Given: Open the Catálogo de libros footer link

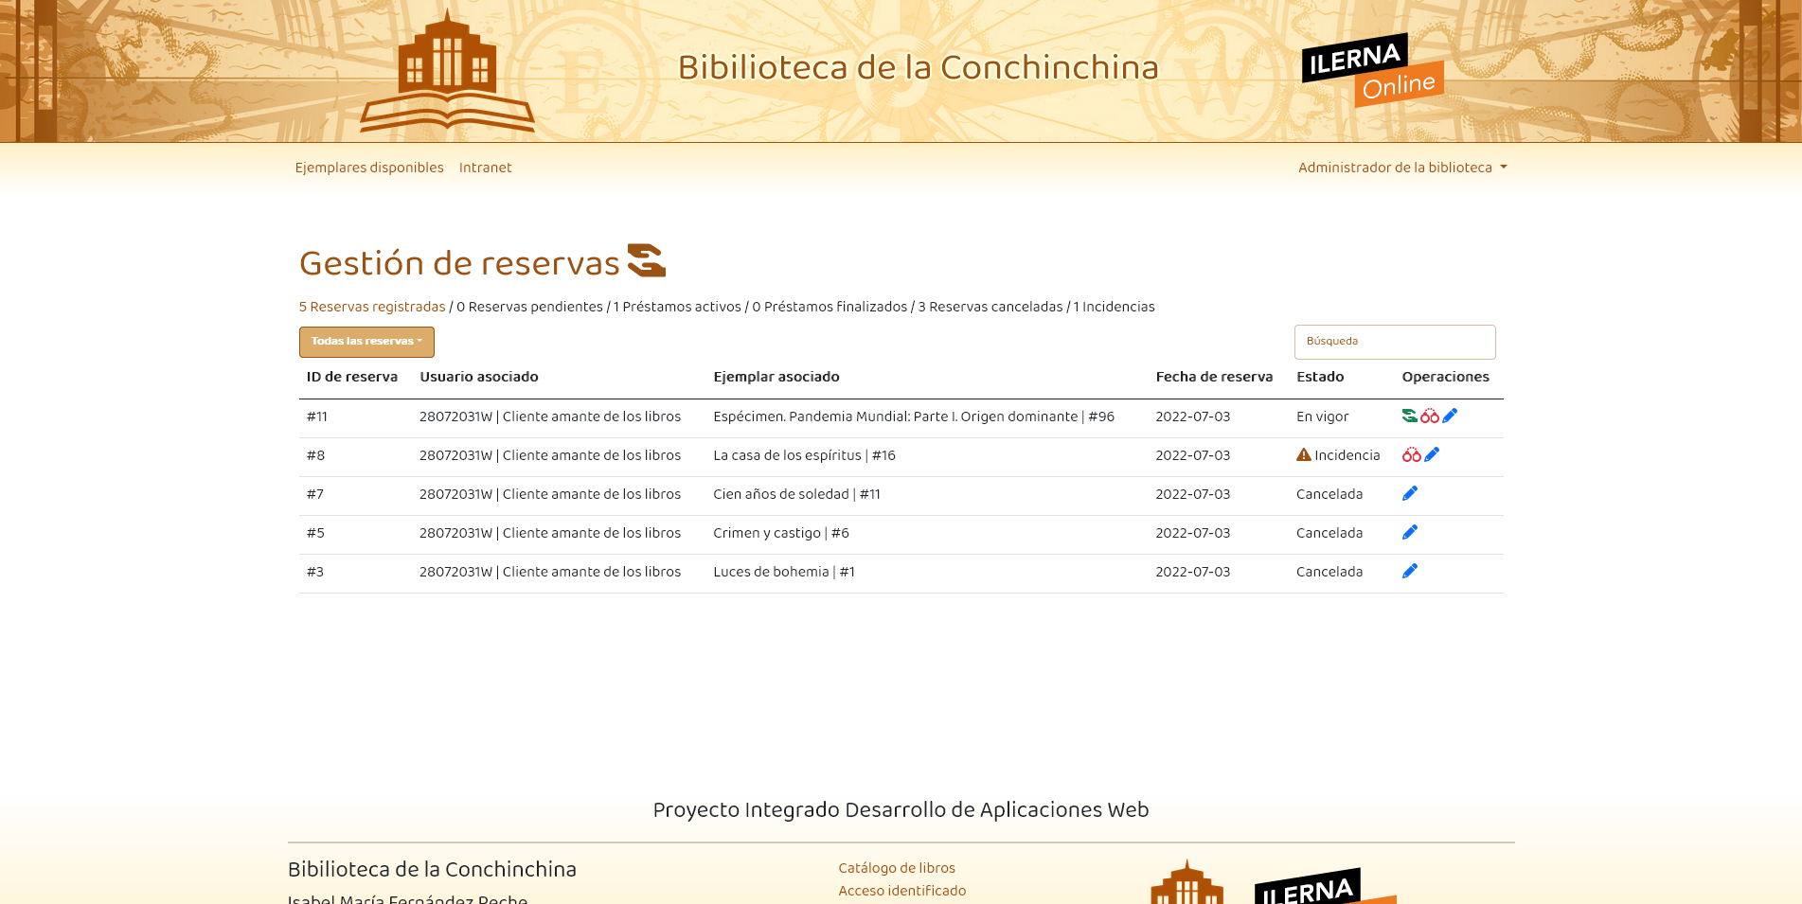Looking at the screenshot, I should coord(896,868).
